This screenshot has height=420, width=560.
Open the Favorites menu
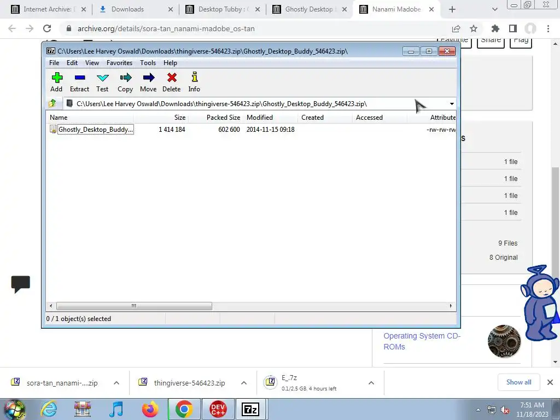coord(119,63)
